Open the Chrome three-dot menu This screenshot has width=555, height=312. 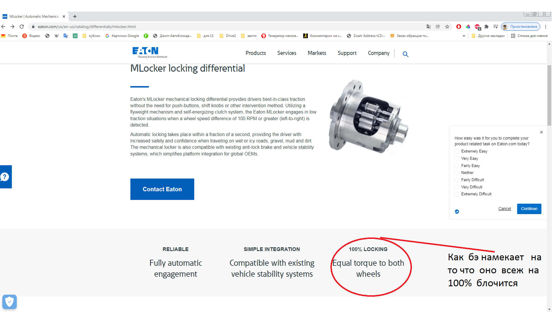[545, 27]
